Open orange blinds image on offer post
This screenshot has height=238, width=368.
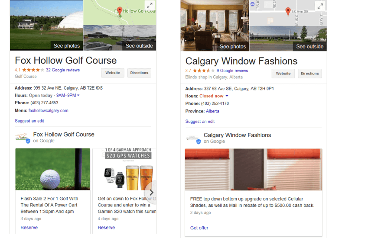click(x=254, y=170)
